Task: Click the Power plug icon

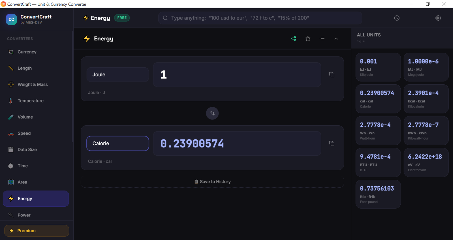Action: click(x=11, y=215)
